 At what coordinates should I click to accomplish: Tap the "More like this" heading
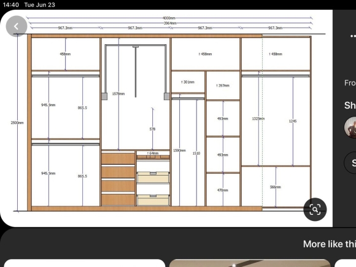coord(330,244)
